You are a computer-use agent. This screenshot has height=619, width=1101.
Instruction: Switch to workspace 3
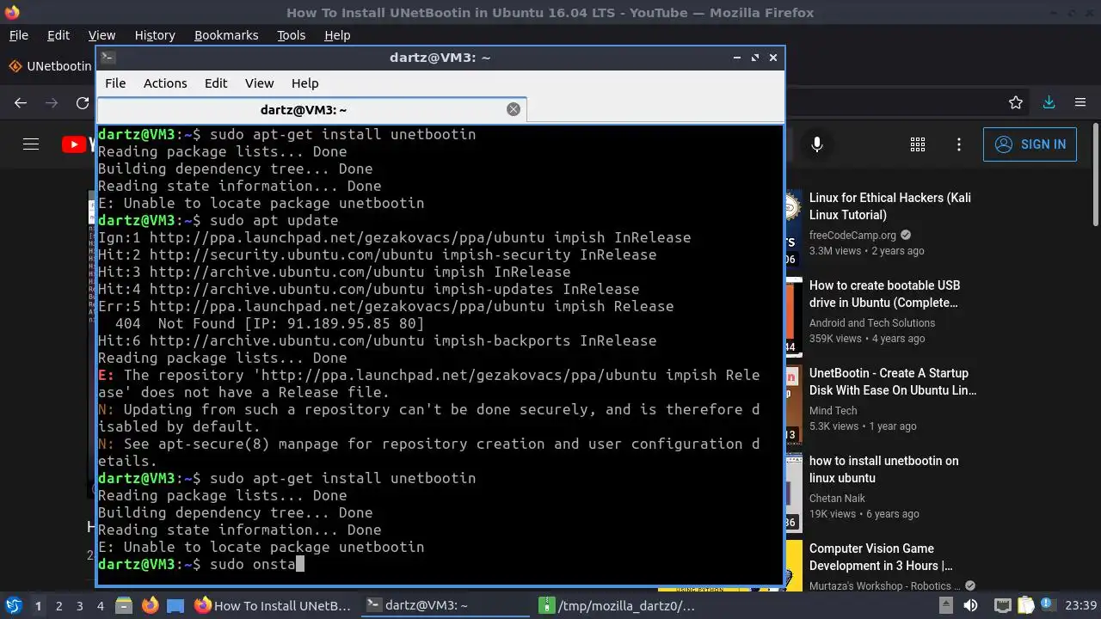80,606
